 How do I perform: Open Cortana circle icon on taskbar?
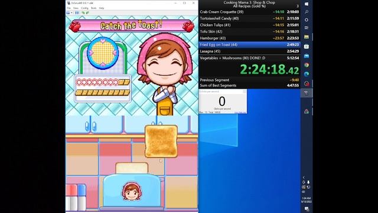307,20
